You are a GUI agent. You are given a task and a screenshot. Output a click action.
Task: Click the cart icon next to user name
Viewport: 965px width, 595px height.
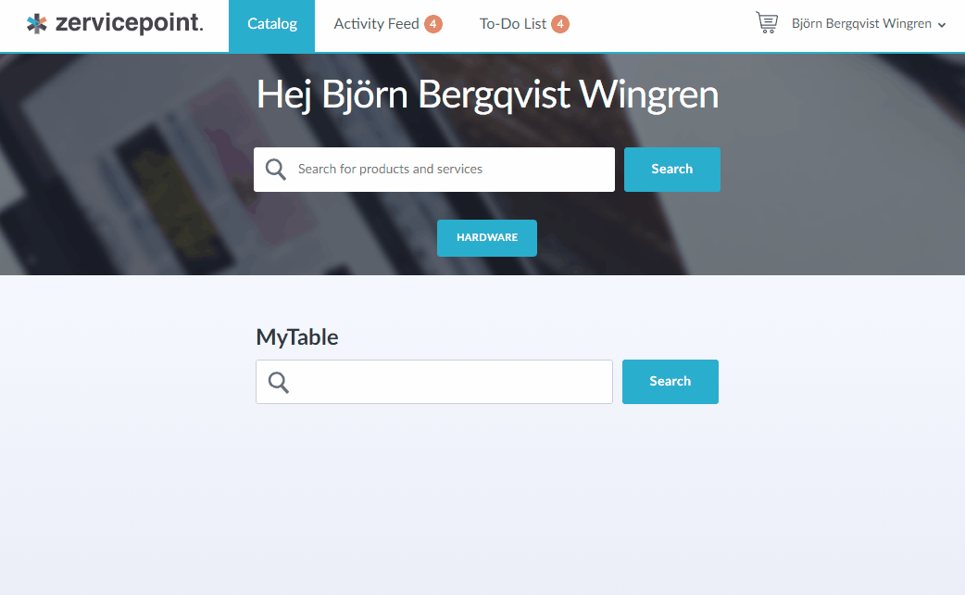[766, 23]
